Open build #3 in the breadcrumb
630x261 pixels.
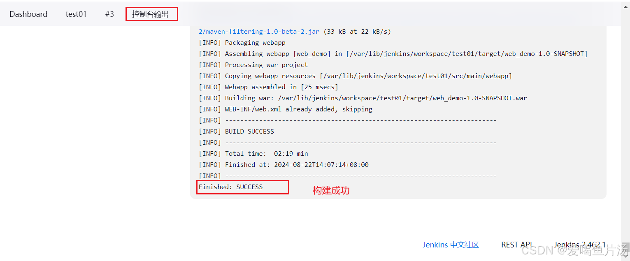tap(109, 14)
